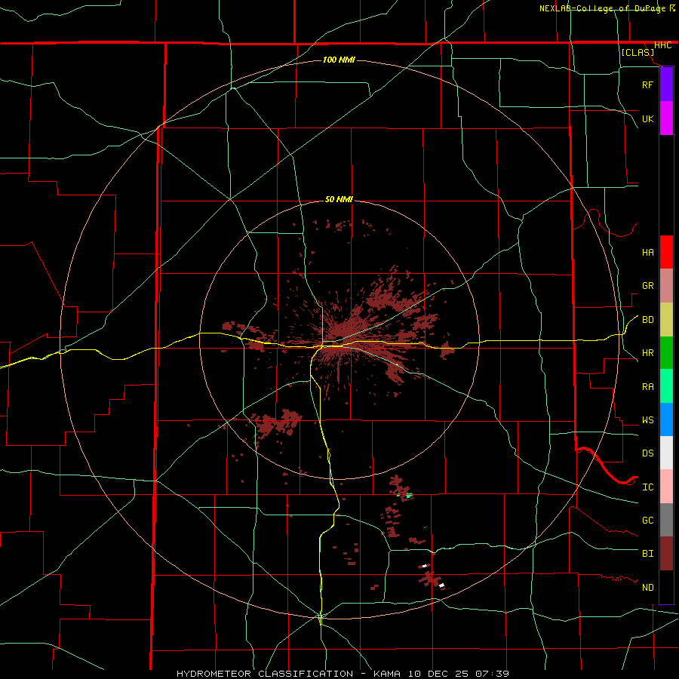
Task: Select the BD yellow legend swatch
Action: tap(666, 320)
